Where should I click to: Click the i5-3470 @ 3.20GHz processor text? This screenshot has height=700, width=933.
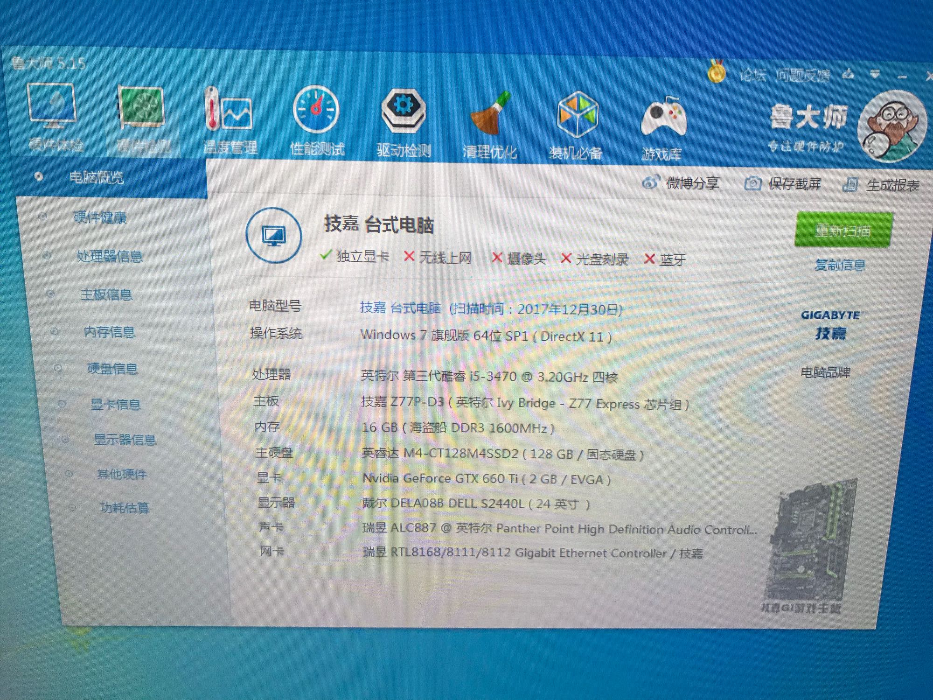pyautogui.click(x=489, y=376)
